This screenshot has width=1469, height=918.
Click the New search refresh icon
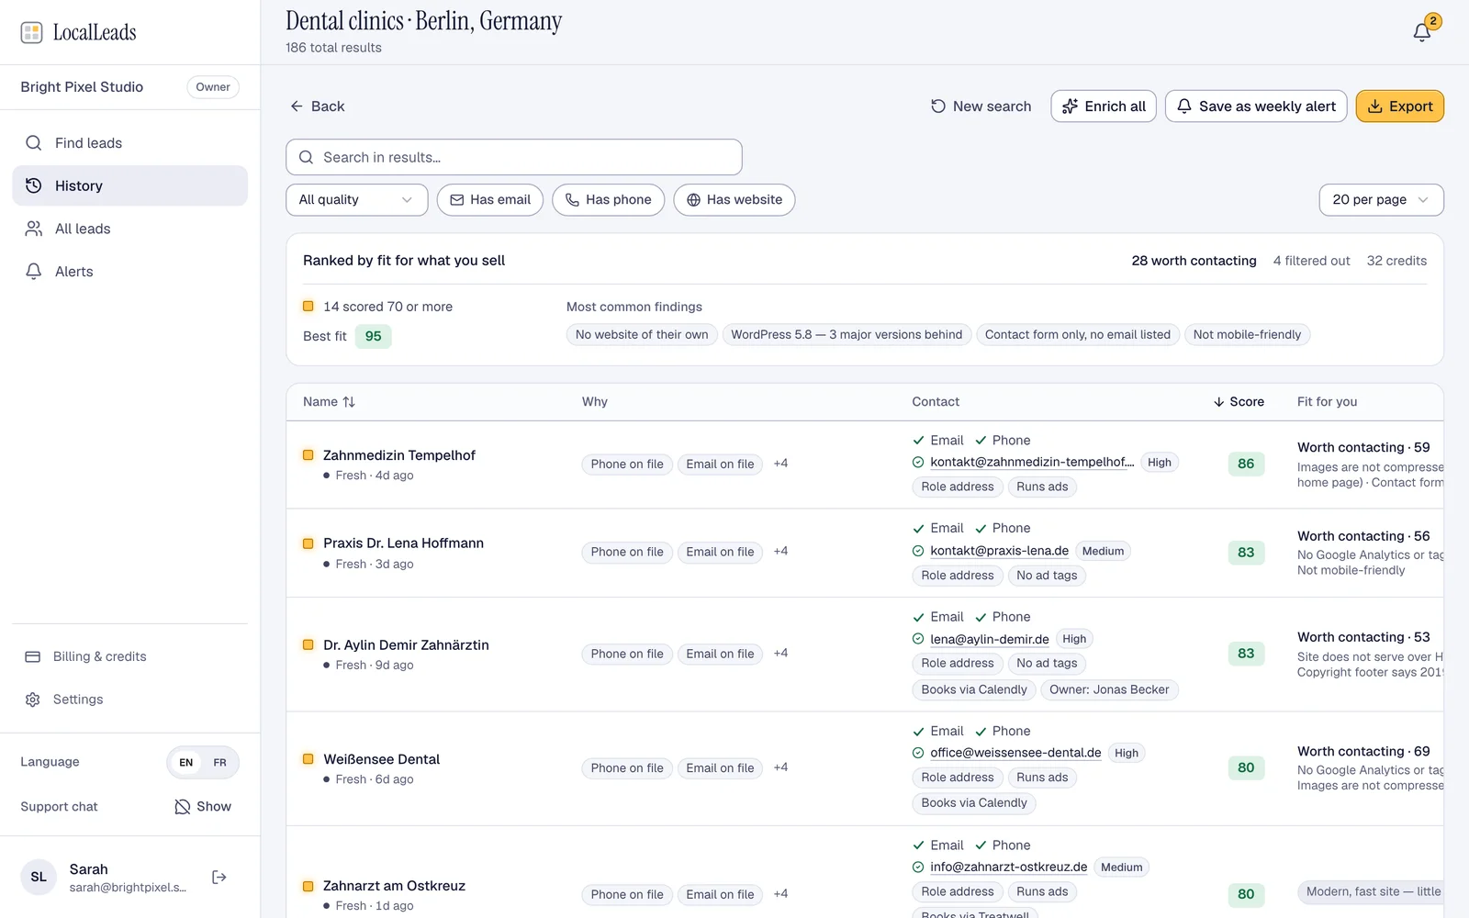tap(938, 106)
